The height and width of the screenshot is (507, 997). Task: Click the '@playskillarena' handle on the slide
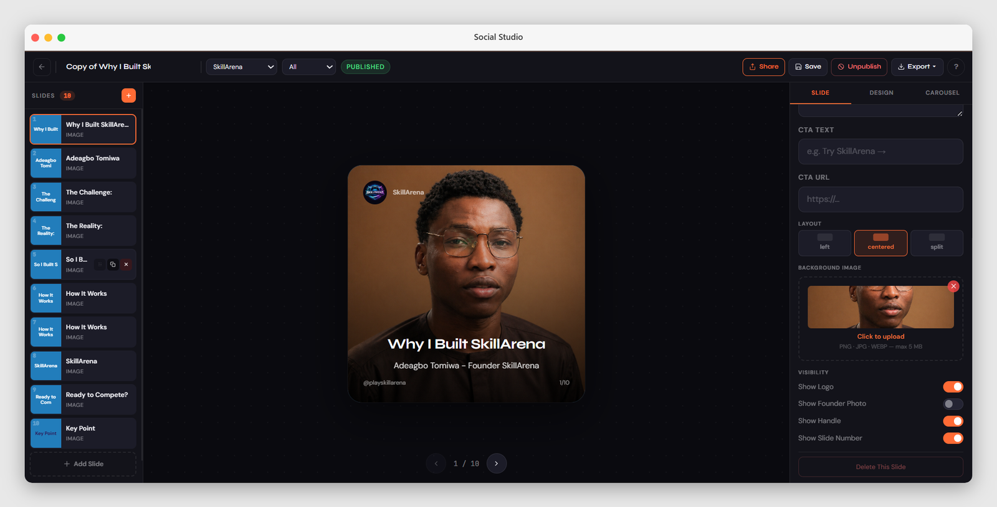(x=384, y=382)
